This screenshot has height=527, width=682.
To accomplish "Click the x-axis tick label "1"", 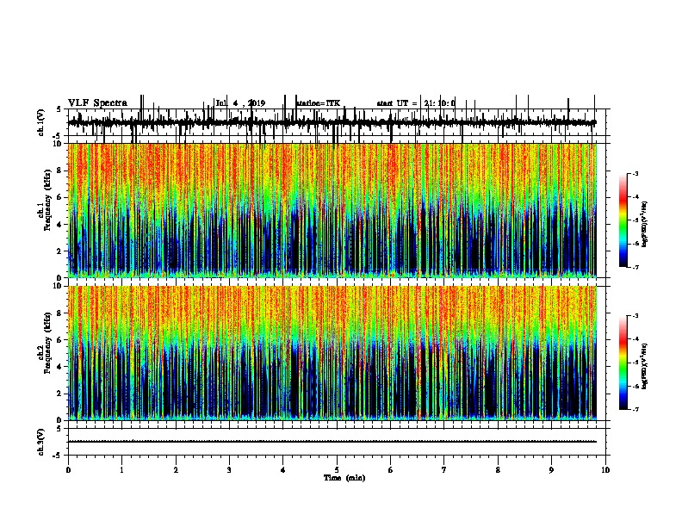I will tap(121, 470).
